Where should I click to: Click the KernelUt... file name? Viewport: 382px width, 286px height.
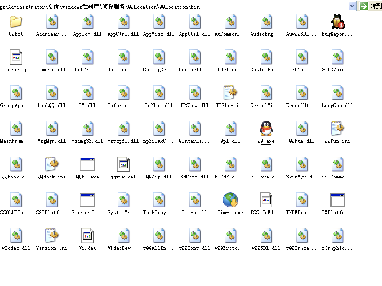(301, 105)
